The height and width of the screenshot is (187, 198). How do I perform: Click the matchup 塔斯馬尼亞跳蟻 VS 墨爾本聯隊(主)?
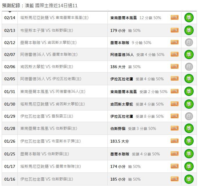[51, 166]
